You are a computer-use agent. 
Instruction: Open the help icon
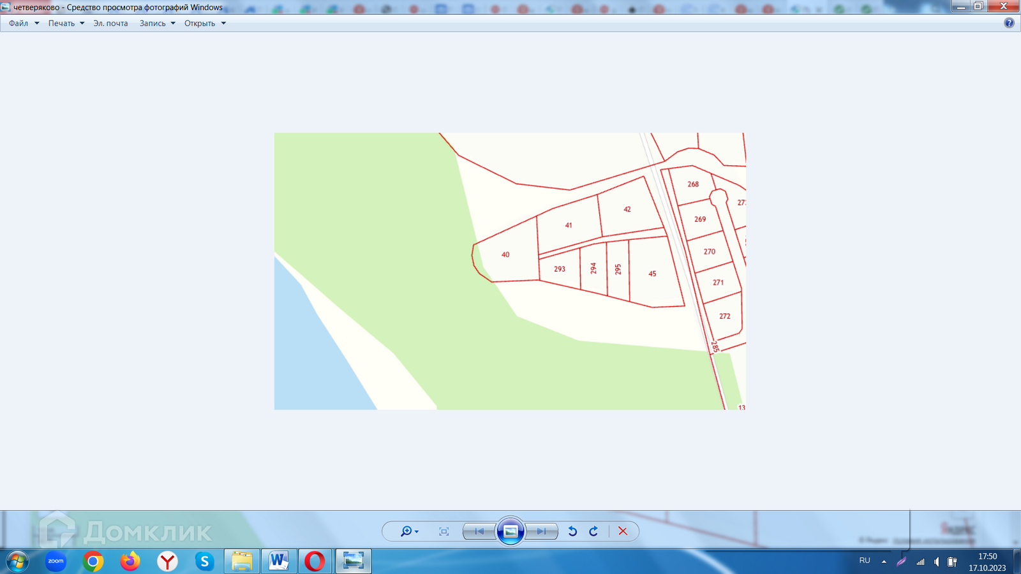point(1009,23)
